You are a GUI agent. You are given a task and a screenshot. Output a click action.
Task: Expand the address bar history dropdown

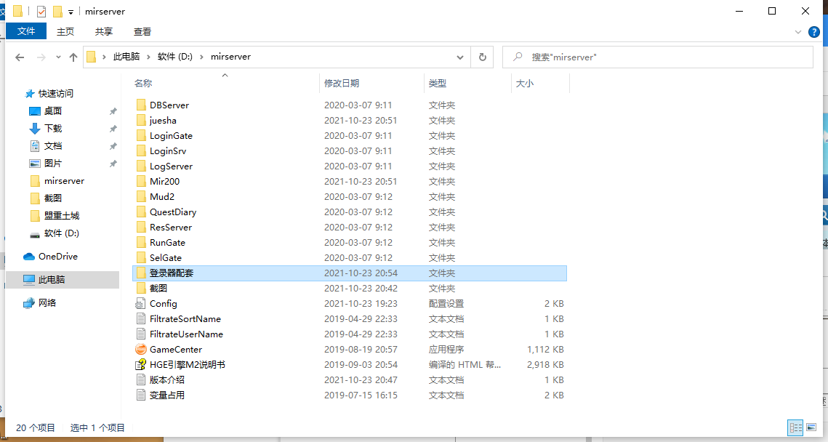coord(460,57)
